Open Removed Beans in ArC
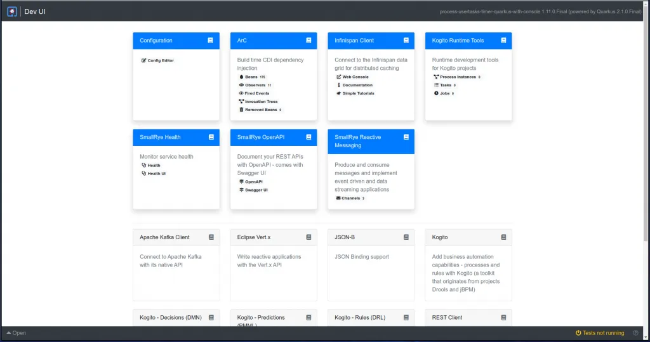Viewport: 650px width, 342px height. (260, 110)
